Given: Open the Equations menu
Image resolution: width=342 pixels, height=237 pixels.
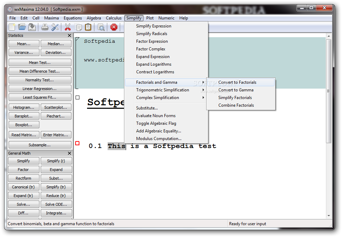Looking at the screenshot, I should 73,18.
